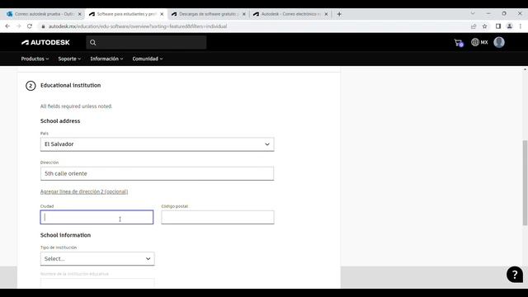Image resolution: width=528 pixels, height=297 pixels.
Task: Click the Autodesk logo
Action: pos(45,42)
